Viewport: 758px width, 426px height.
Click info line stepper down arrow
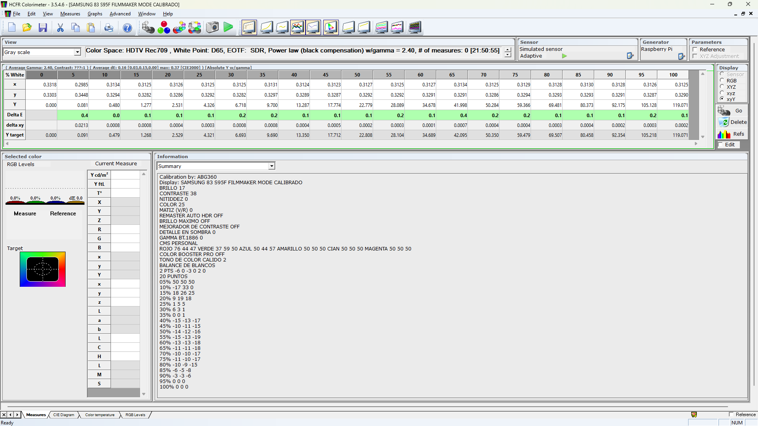(508, 55)
